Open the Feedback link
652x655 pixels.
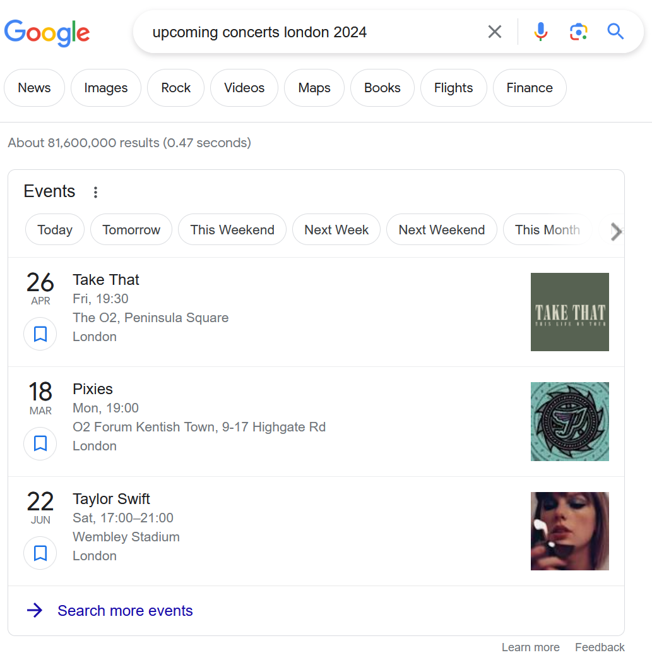[x=599, y=647]
